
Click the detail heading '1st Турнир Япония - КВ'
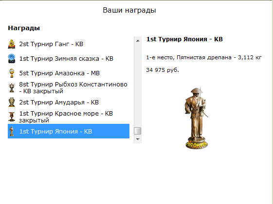click(184, 39)
